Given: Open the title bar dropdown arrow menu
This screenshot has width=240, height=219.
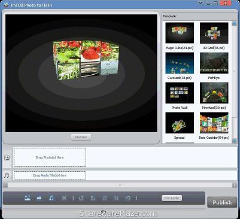Looking at the screenshot, I should point(200,3).
